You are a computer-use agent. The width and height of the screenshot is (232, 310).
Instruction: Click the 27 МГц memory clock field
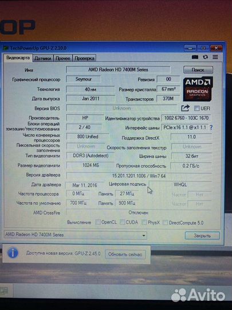pos(127,194)
